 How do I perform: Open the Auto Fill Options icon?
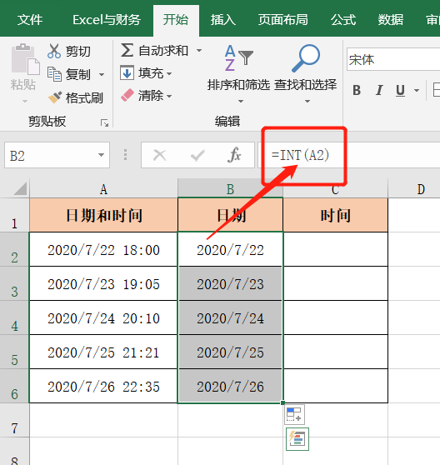coord(294,415)
